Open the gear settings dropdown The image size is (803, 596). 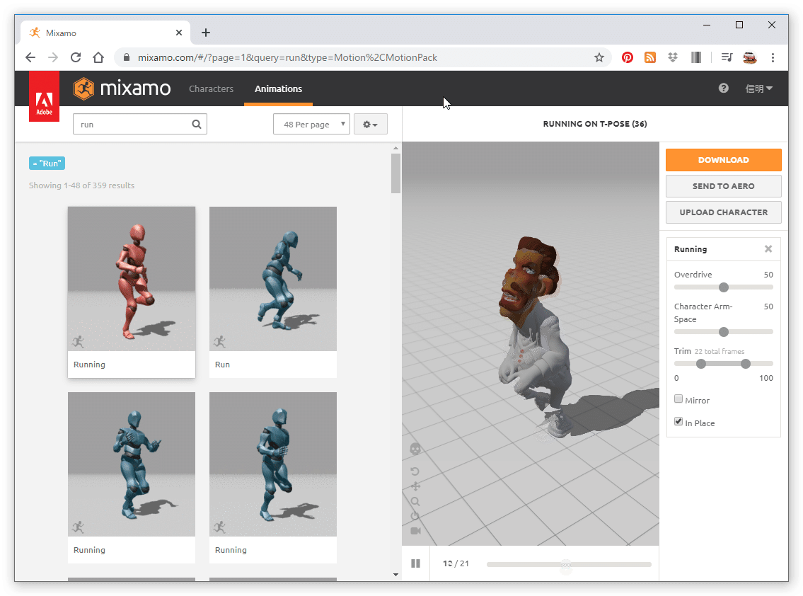coord(370,124)
